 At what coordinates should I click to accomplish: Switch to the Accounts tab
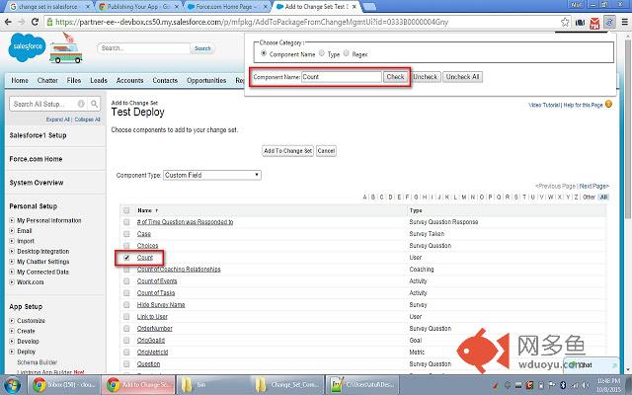[x=129, y=81]
